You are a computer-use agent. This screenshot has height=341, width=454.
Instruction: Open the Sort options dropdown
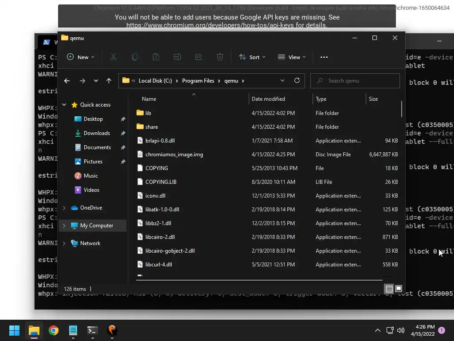pos(252,57)
